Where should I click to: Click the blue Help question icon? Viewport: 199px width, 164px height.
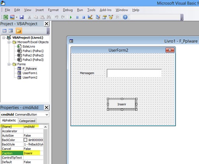pyautogui.click(x=125, y=17)
